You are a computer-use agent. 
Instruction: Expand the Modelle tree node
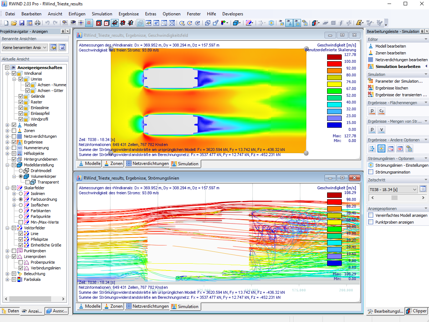click(x=8, y=125)
